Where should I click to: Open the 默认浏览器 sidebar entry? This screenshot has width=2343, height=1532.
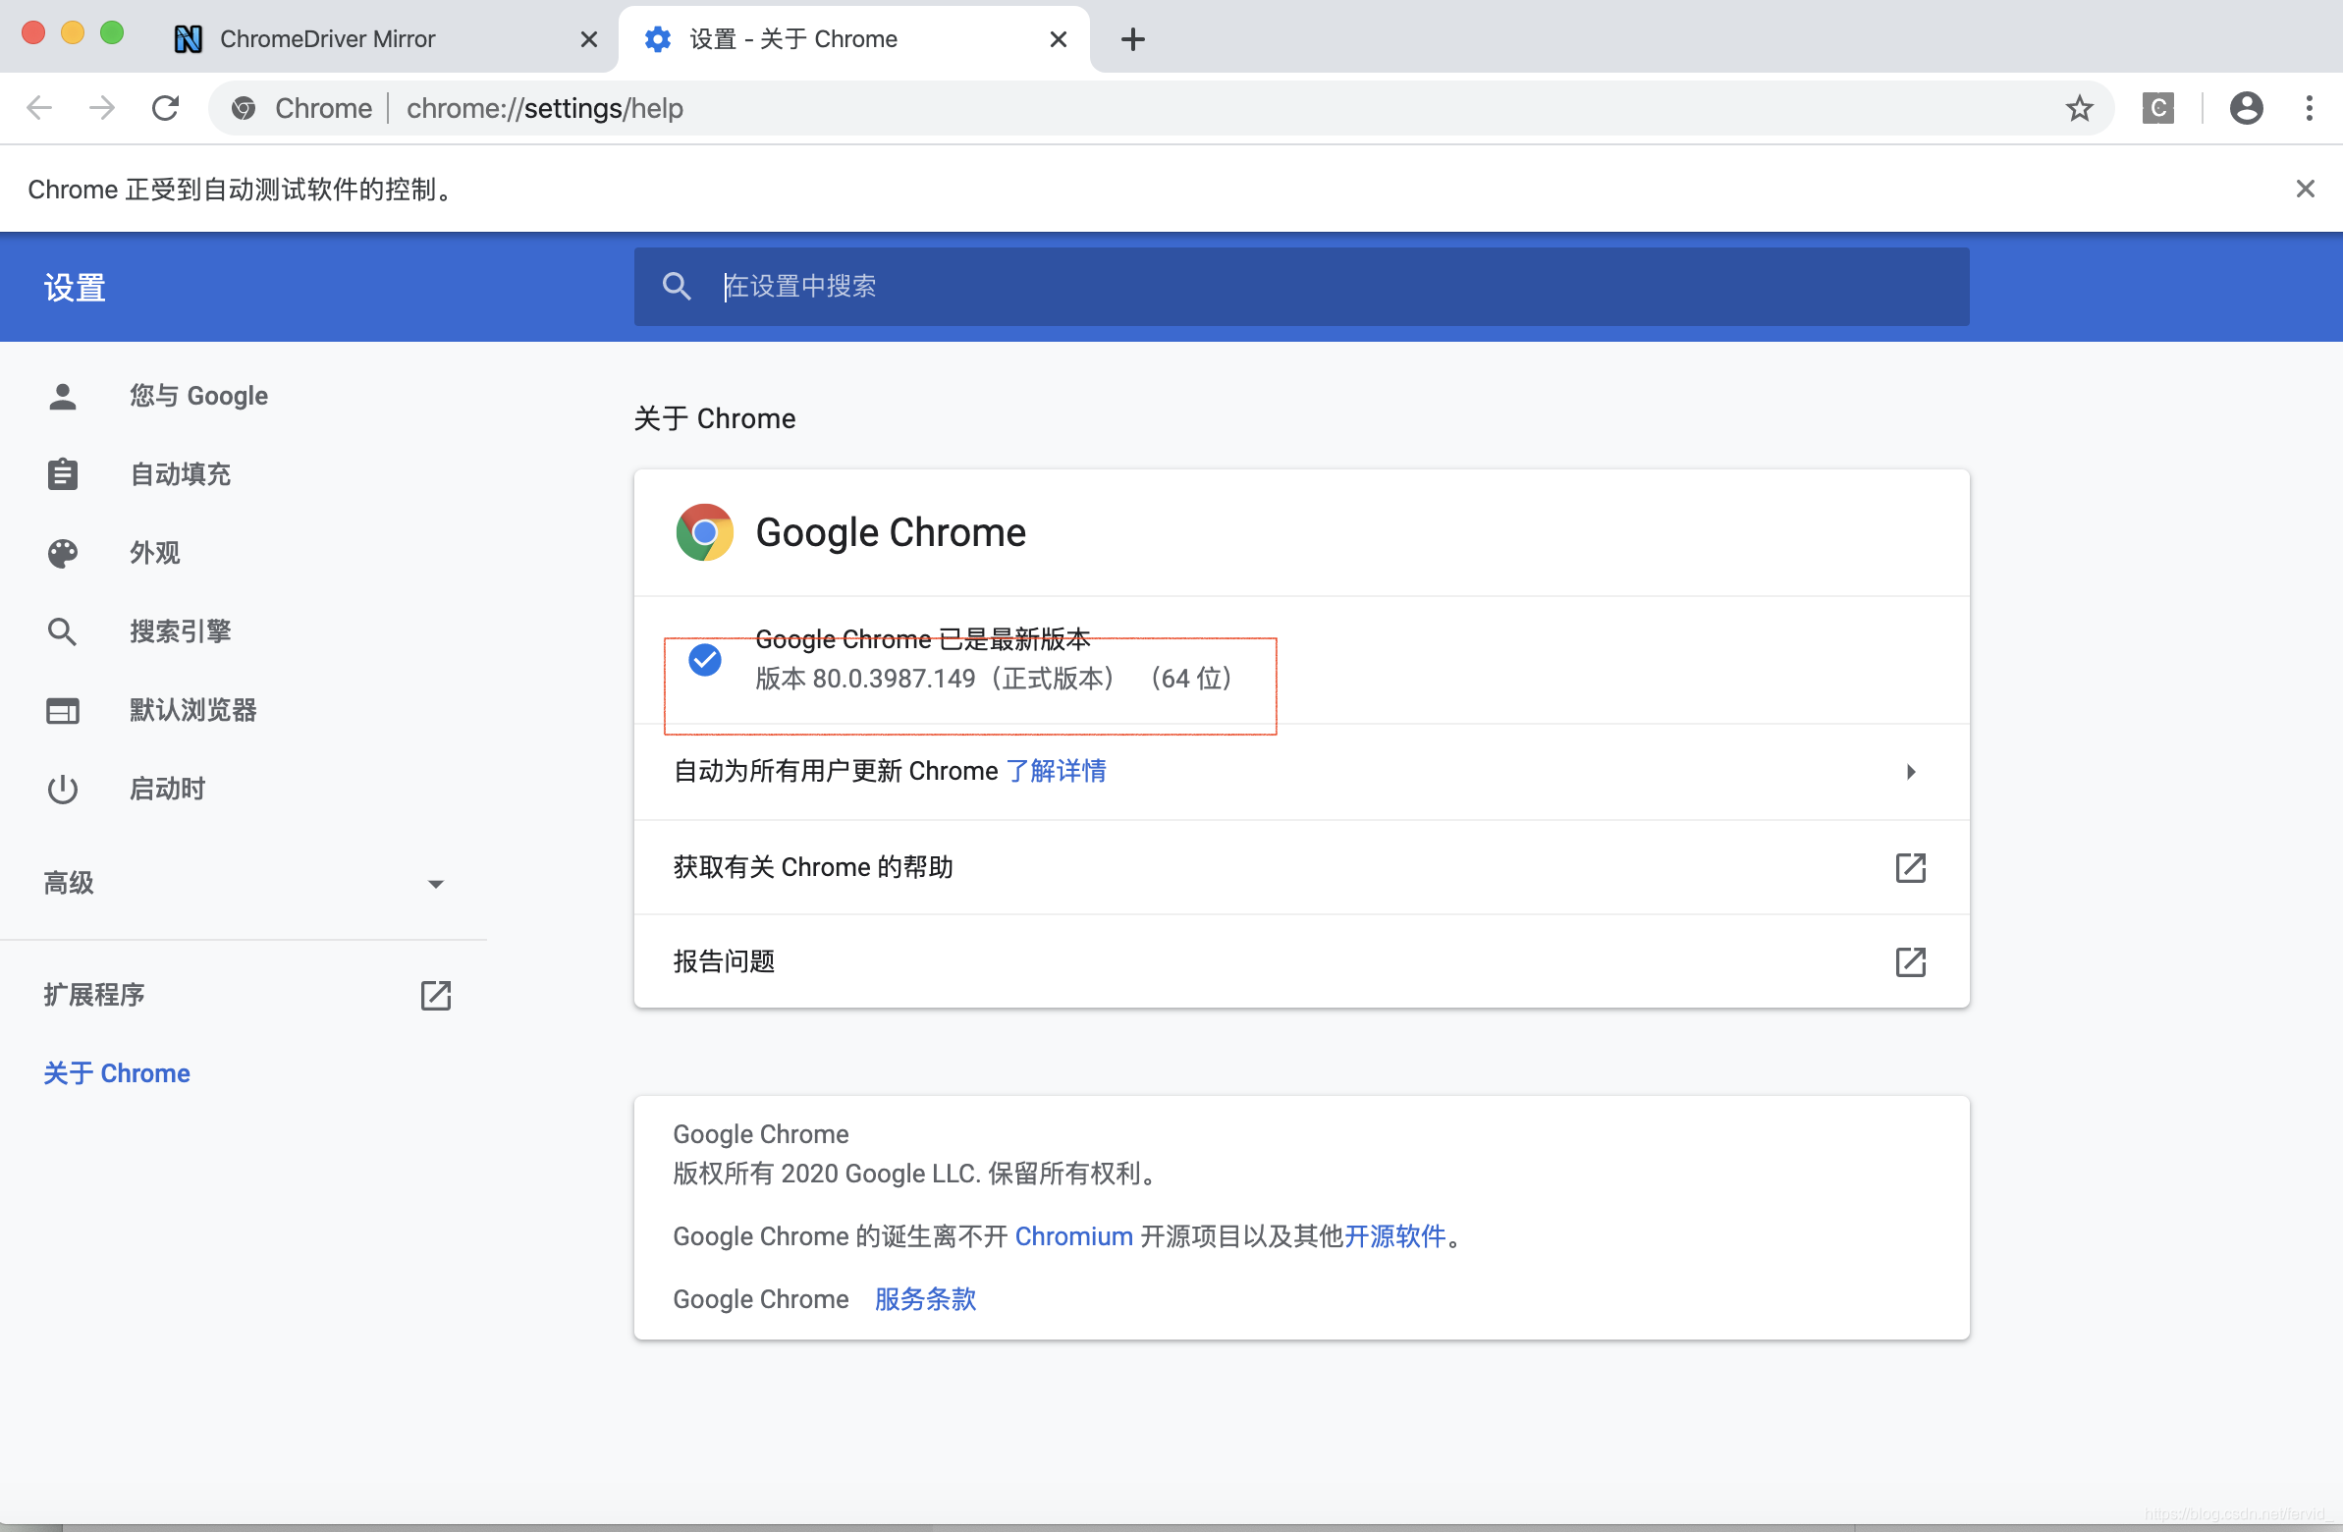(x=192, y=710)
